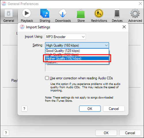
Task: Close the General Preferences window
Action: [x=141, y=4]
